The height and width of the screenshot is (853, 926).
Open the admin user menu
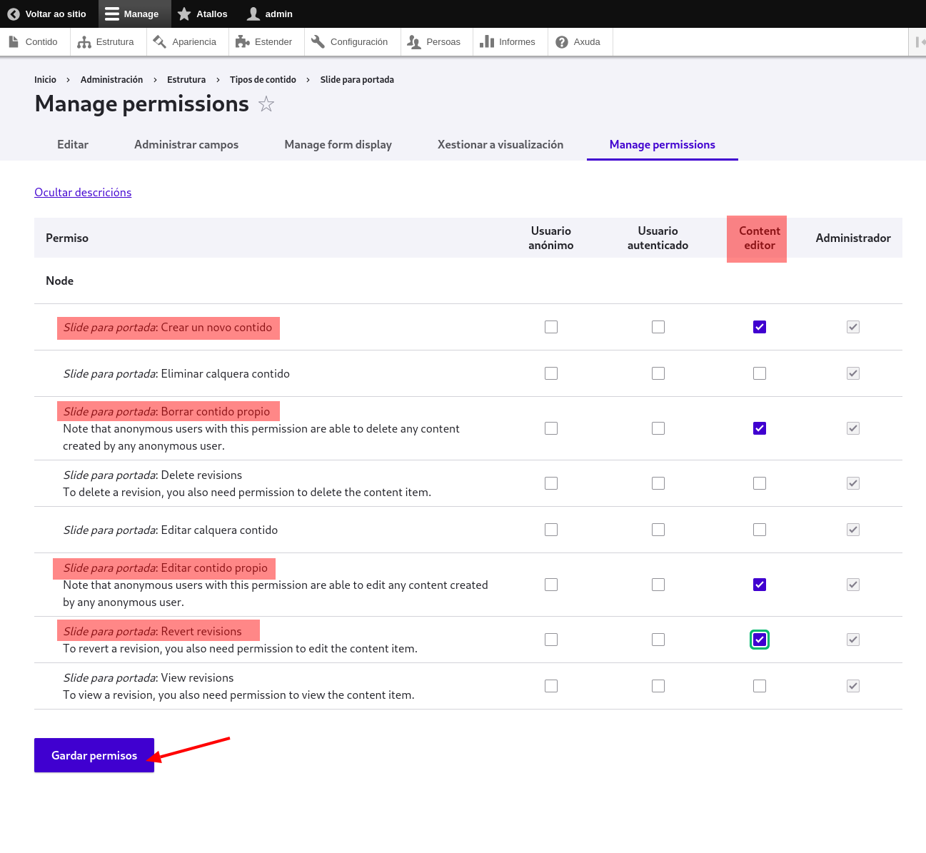tap(270, 14)
